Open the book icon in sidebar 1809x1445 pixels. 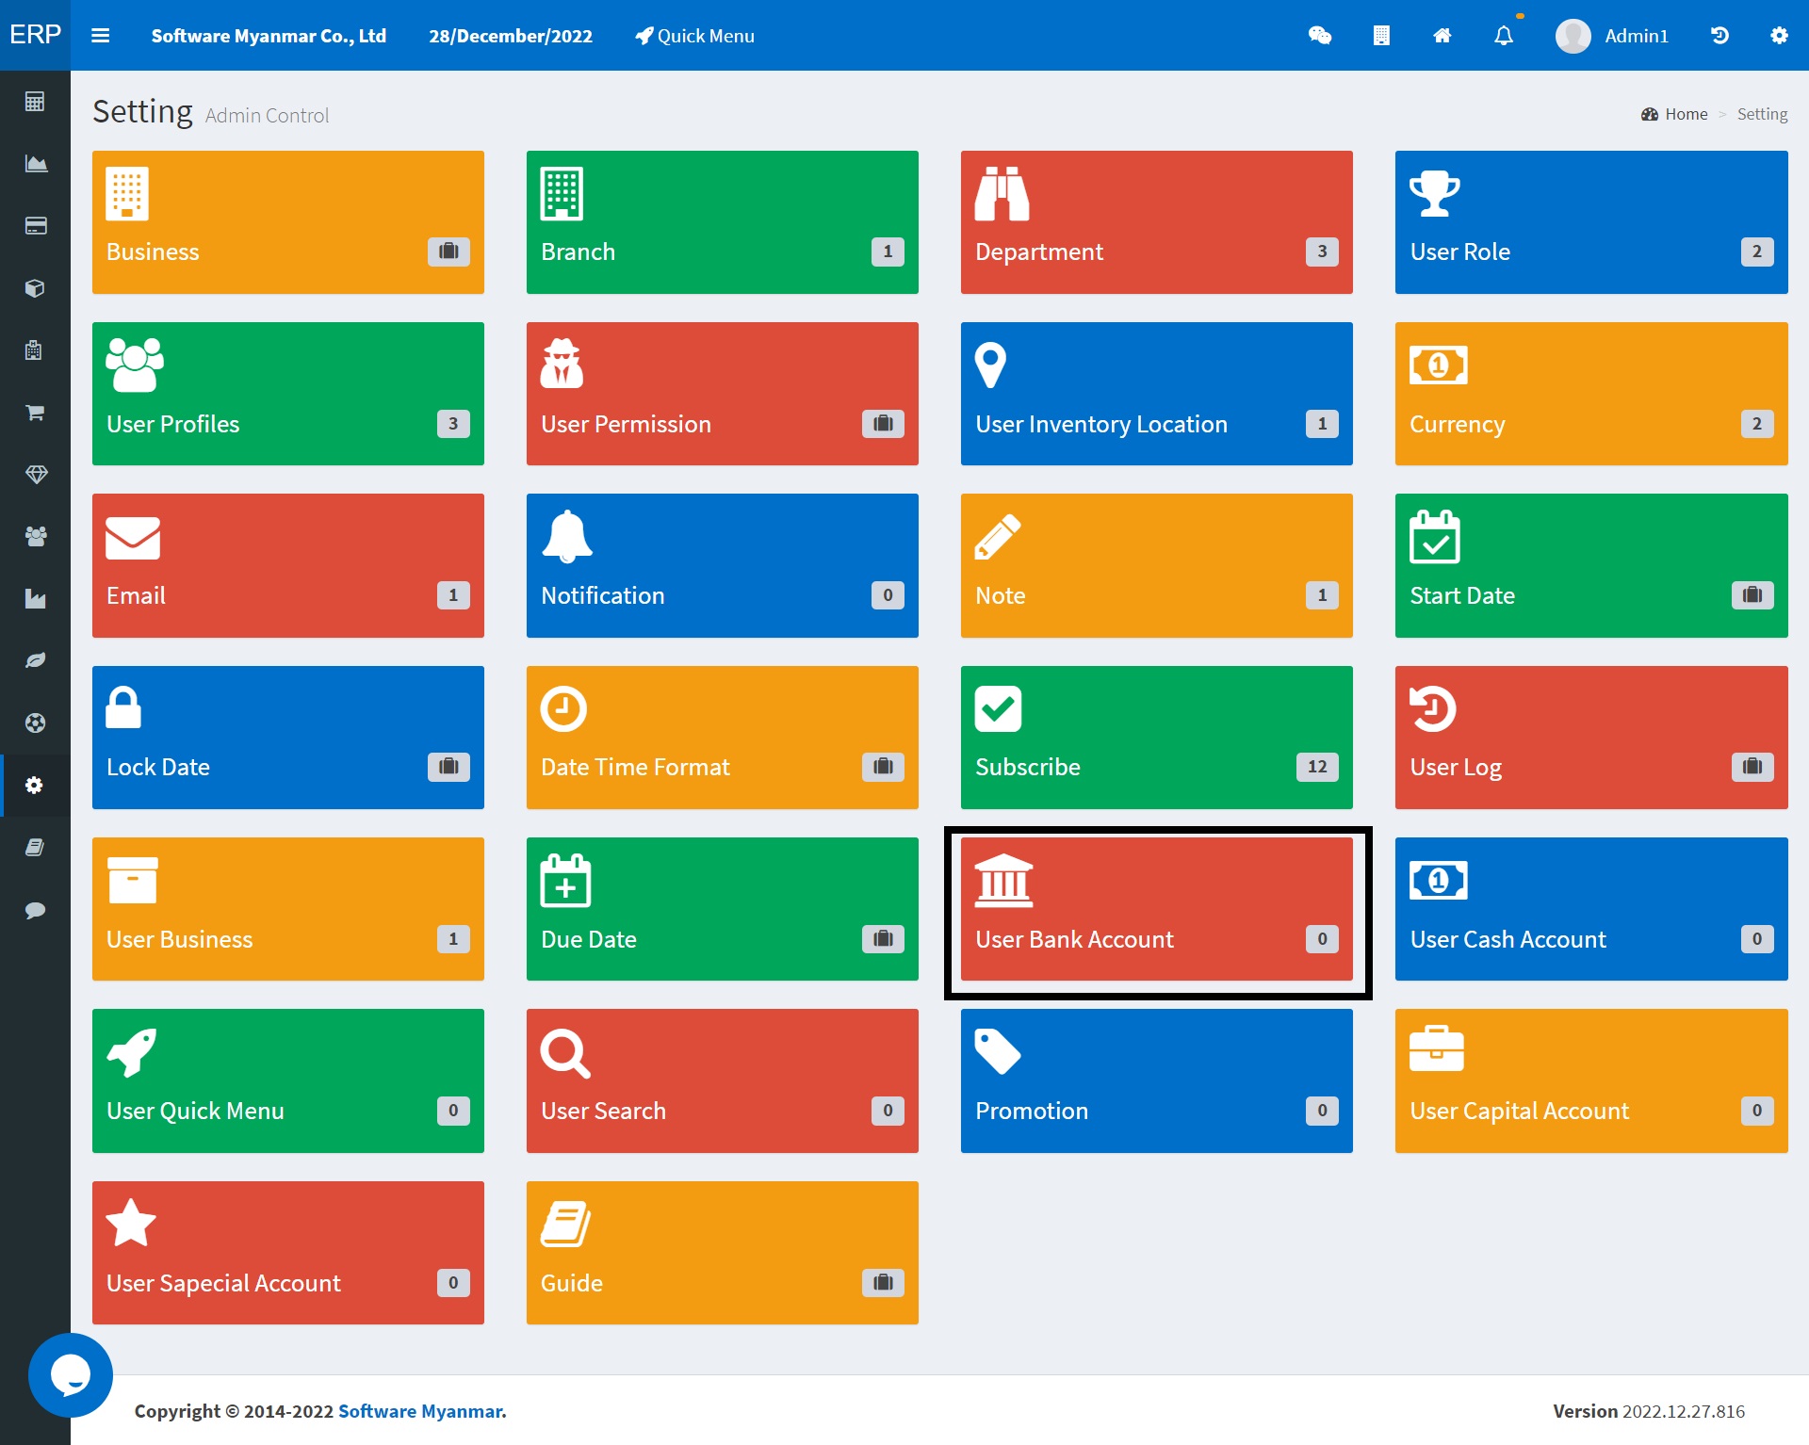tap(35, 847)
